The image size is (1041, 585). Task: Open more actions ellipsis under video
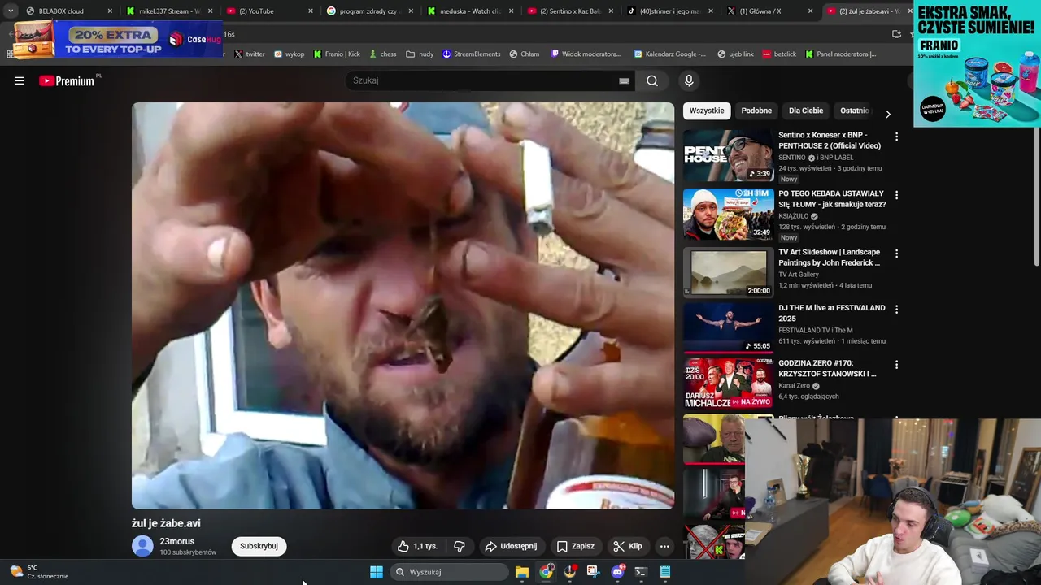664,546
